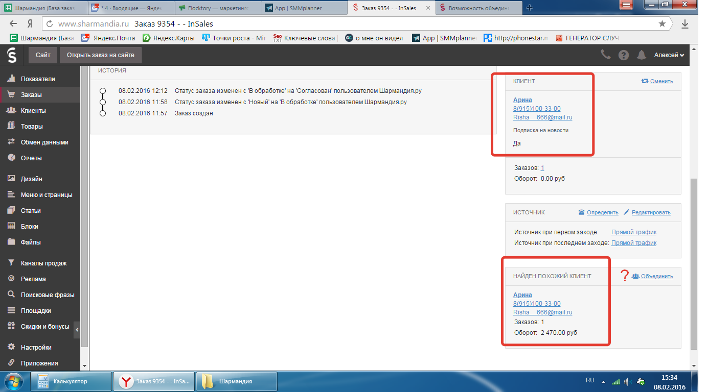Click first-visit Прямой трафик link
The height and width of the screenshot is (392, 708).
pos(634,232)
